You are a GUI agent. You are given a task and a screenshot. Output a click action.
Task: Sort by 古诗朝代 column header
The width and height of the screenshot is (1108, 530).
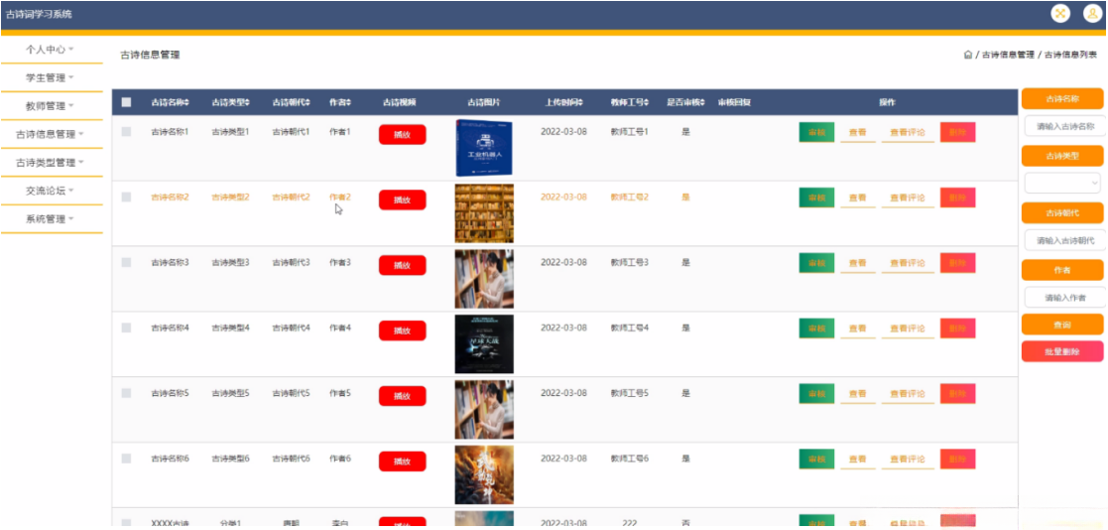click(x=291, y=102)
